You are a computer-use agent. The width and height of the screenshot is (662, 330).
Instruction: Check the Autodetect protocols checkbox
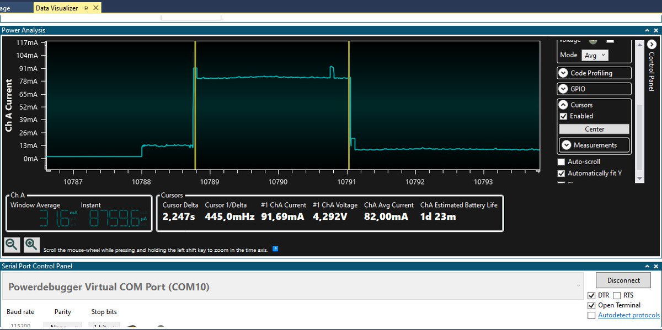click(592, 315)
